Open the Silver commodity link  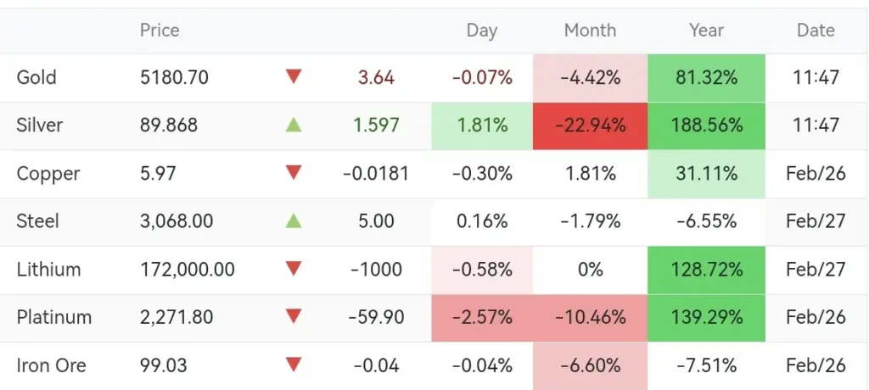click(40, 125)
